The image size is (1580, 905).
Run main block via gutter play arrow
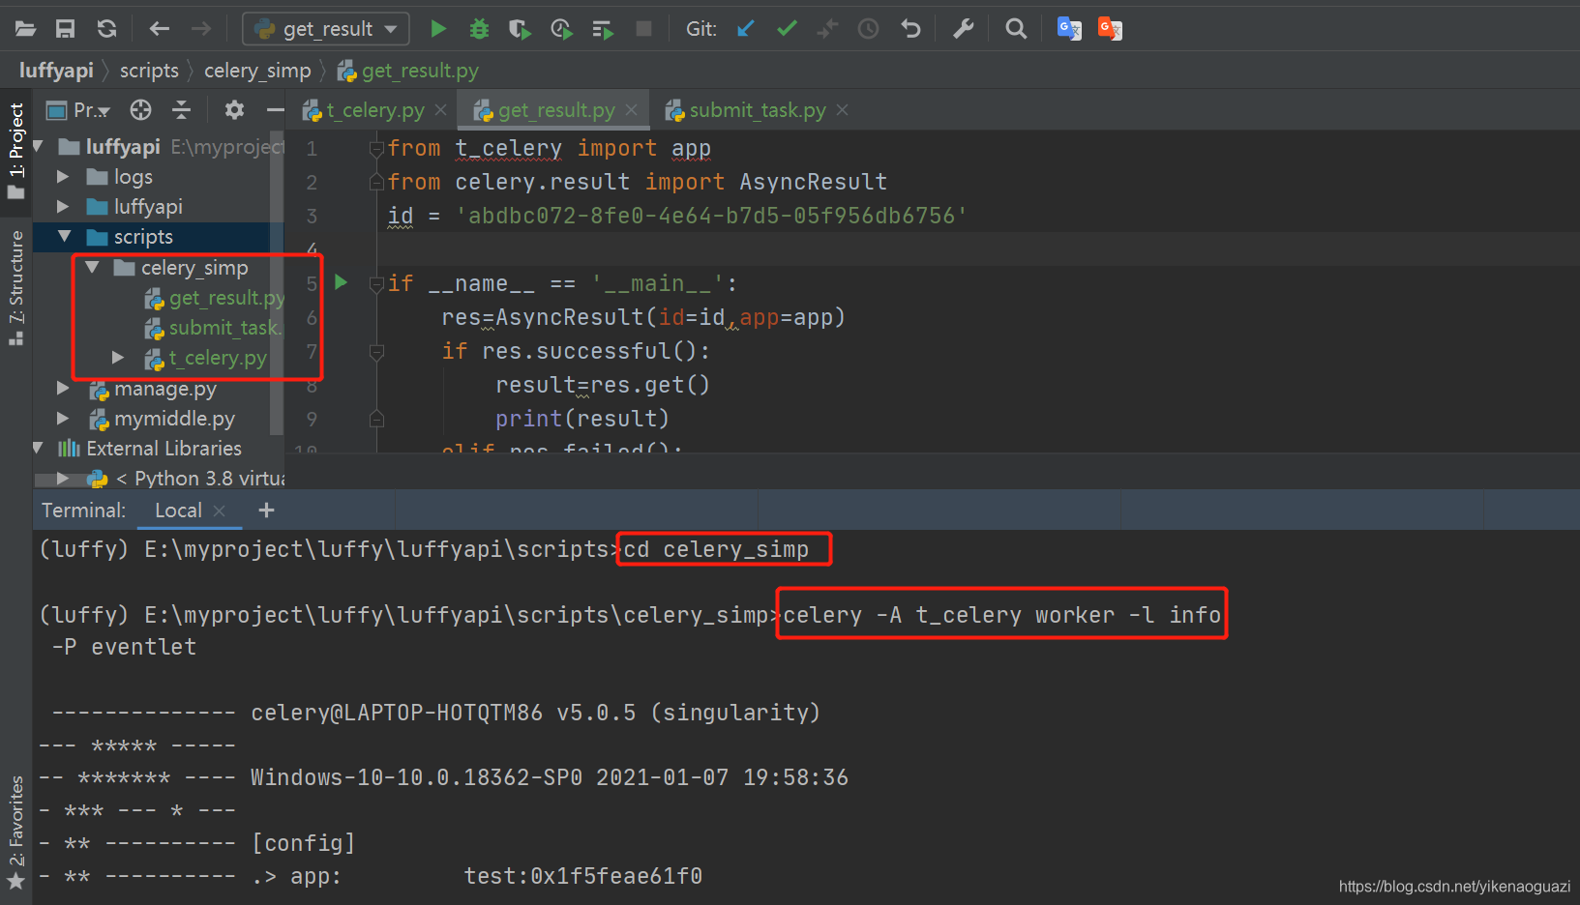[x=341, y=282]
